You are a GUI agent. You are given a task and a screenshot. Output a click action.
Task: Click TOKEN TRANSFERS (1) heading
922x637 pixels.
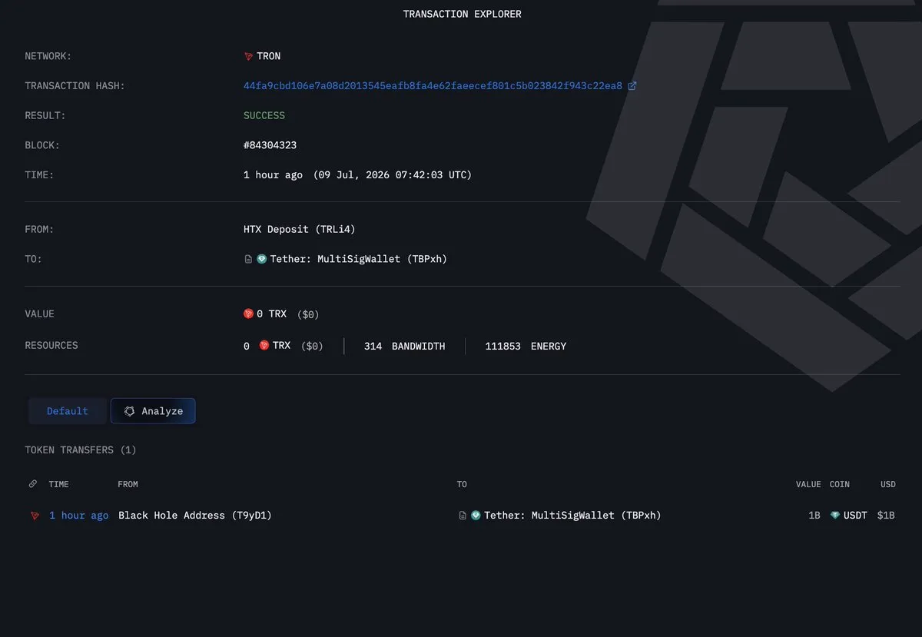tap(81, 450)
